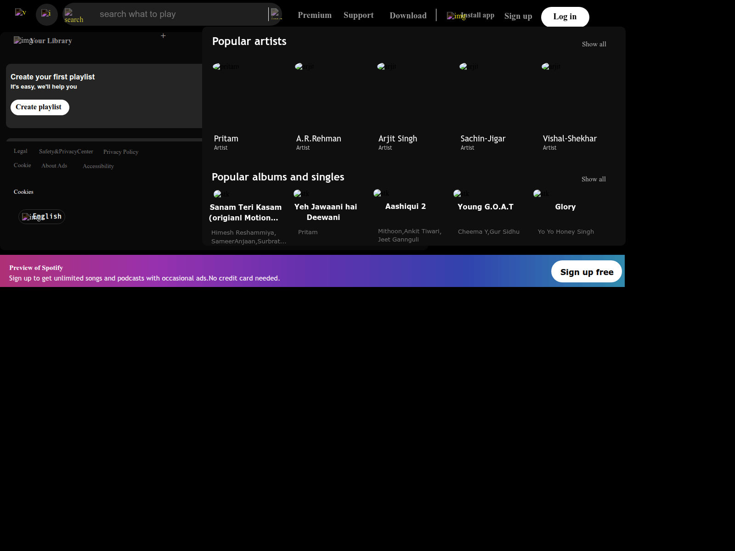Click the browse icon in search bar
The image size is (735, 551).
point(276,14)
